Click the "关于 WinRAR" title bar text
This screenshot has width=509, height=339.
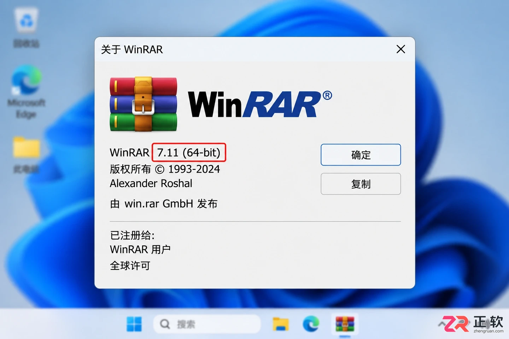click(x=132, y=49)
